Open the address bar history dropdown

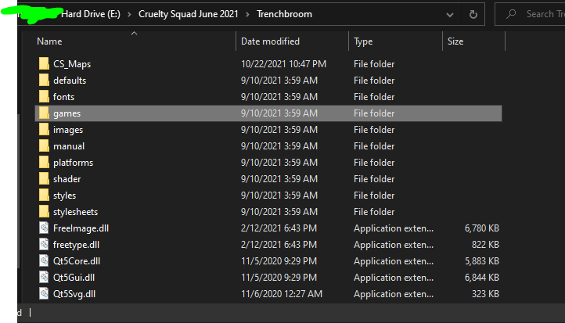click(449, 14)
